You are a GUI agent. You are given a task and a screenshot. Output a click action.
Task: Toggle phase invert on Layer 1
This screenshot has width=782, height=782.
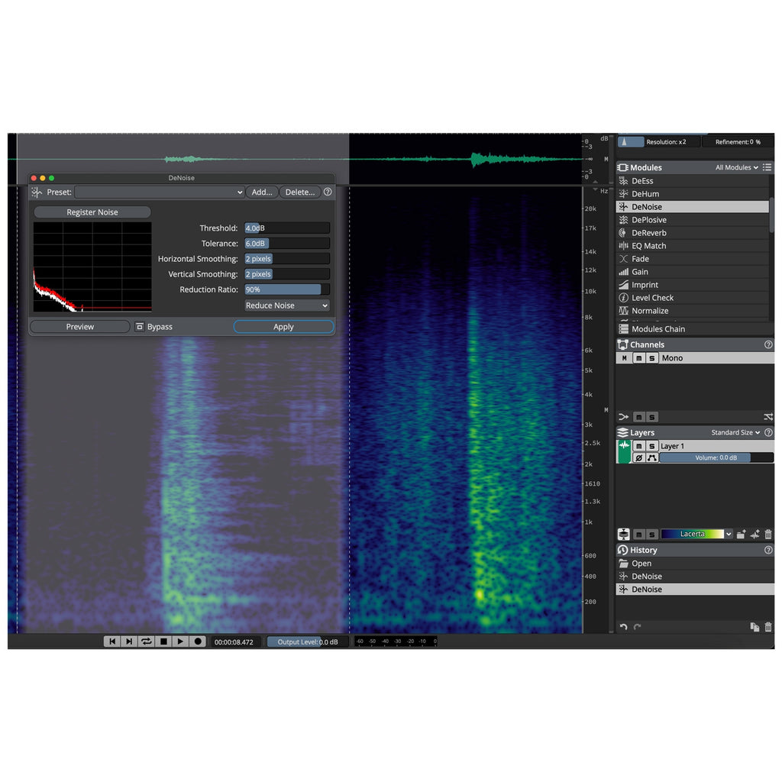pos(639,457)
